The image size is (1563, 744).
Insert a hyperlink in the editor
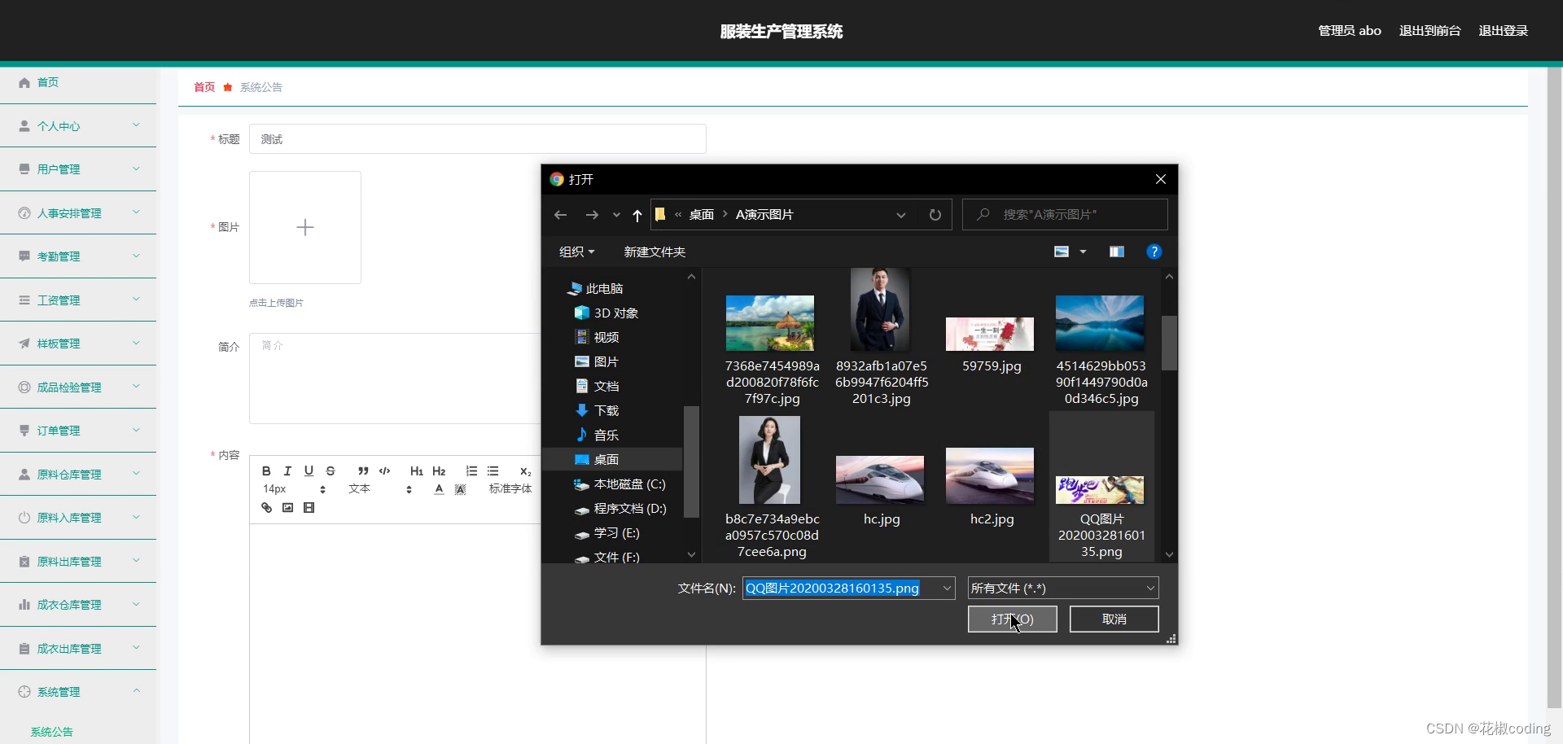pos(266,508)
